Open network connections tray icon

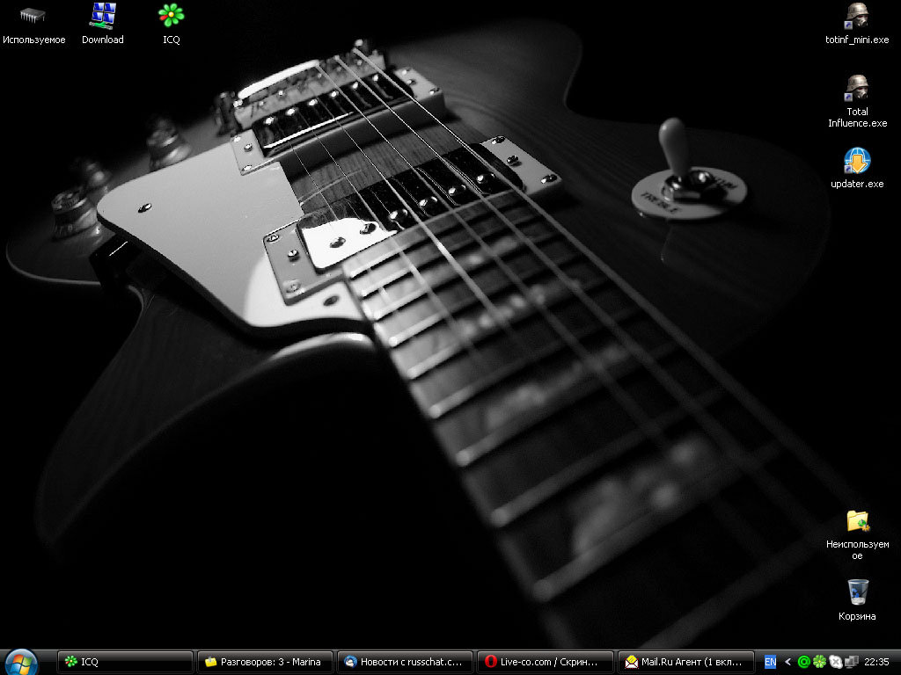850,662
